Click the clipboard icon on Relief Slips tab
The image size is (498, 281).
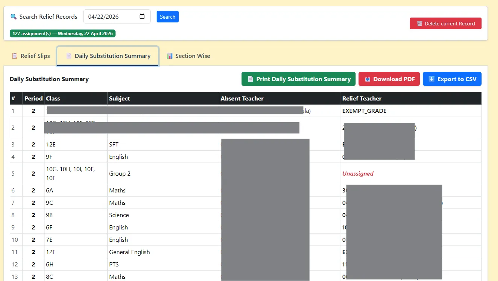click(x=15, y=56)
